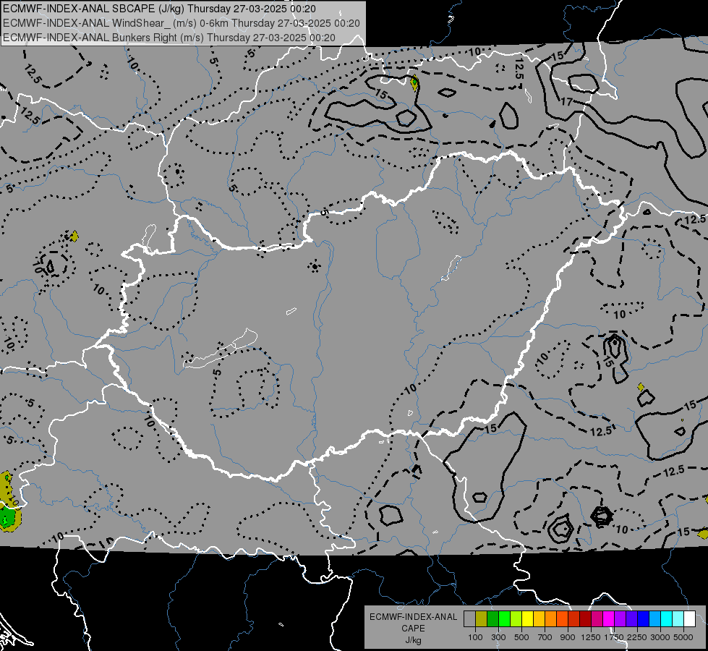708x651 pixels.
Task: Click the legend value 3000
Action: tap(660, 637)
